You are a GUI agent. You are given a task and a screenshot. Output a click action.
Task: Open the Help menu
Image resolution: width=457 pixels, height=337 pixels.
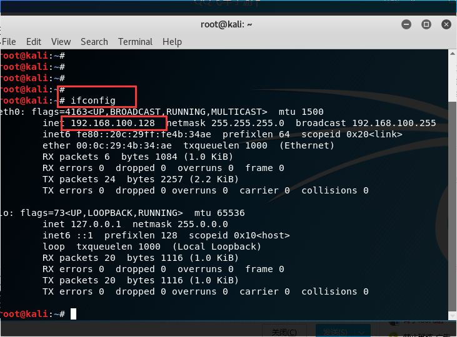point(172,42)
